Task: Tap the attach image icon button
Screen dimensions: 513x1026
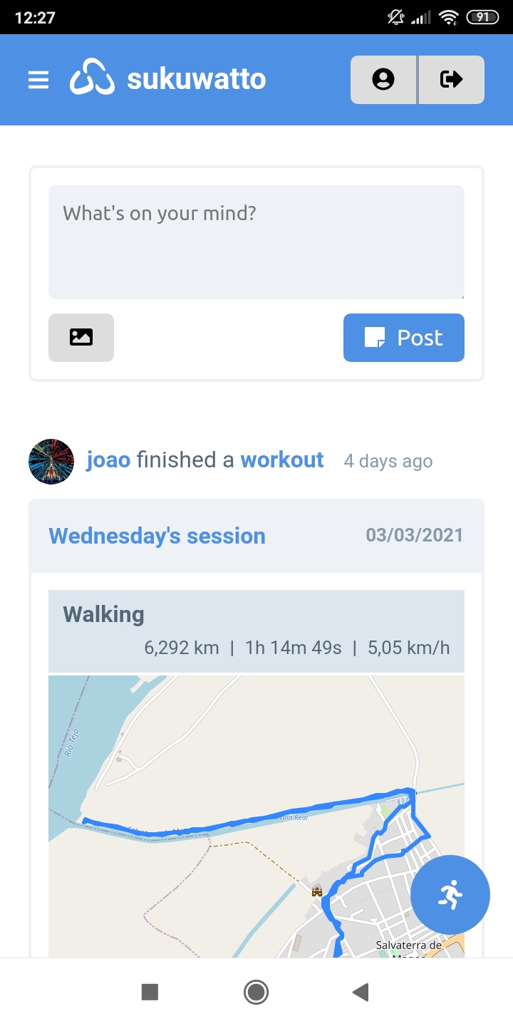Action: (x=81, y=337)
